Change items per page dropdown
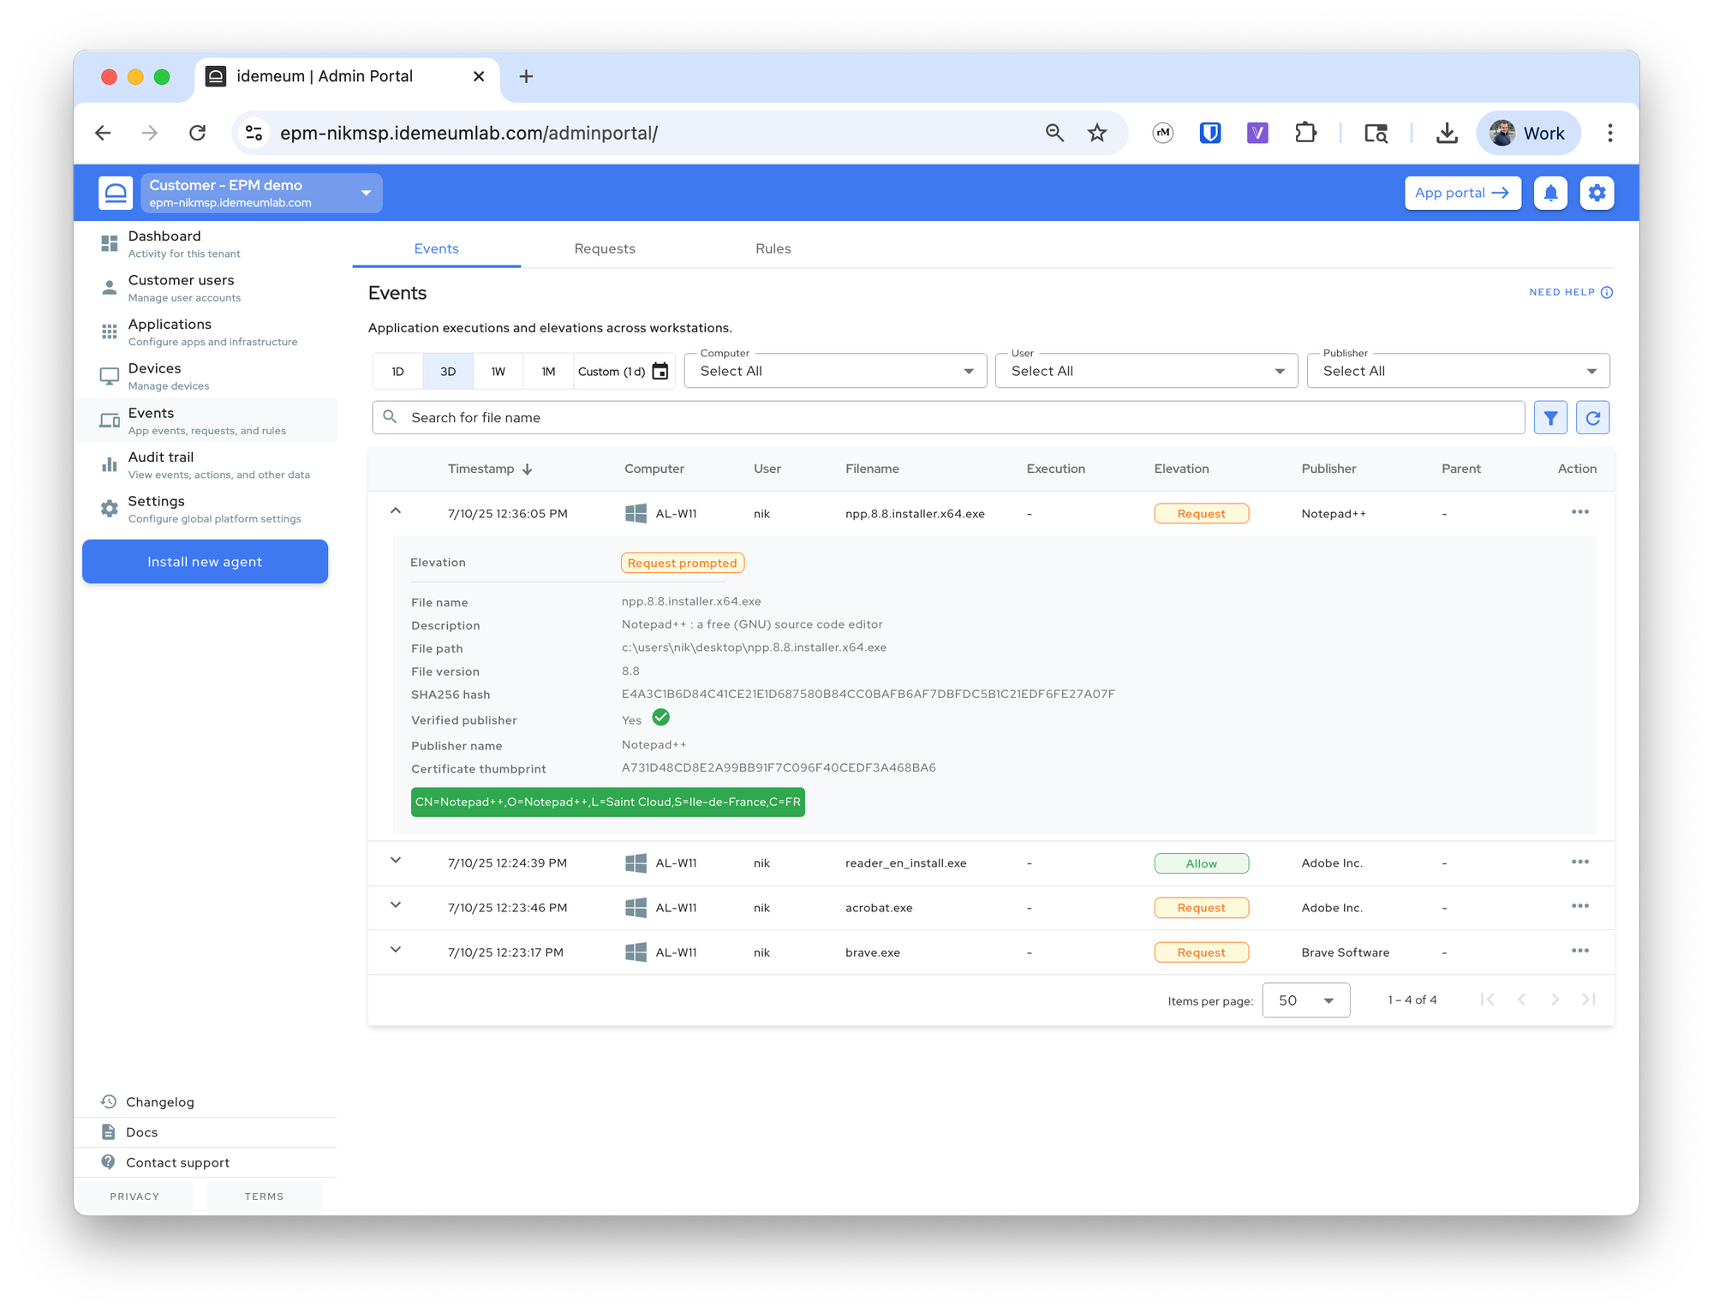 click(1306, 1000)
